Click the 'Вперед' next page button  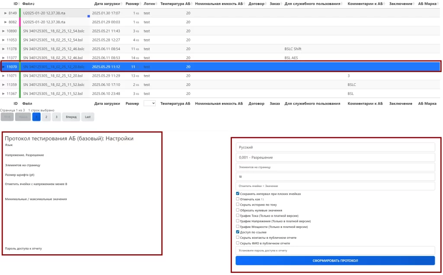(71, 117)
